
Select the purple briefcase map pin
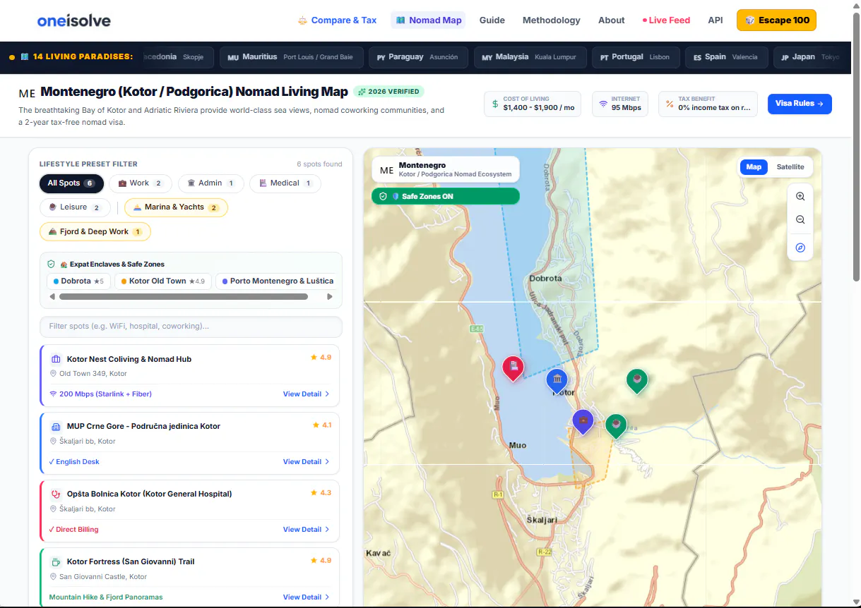click(x=583, y=421)
